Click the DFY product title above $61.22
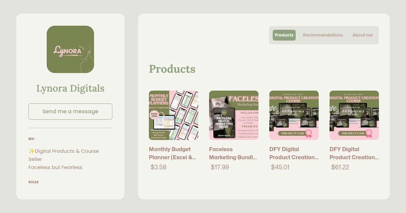The width and height of the screenshot is (406, 213). tap(354, 153)
